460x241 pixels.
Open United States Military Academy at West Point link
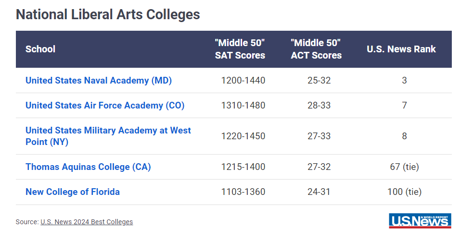point(108,136)
